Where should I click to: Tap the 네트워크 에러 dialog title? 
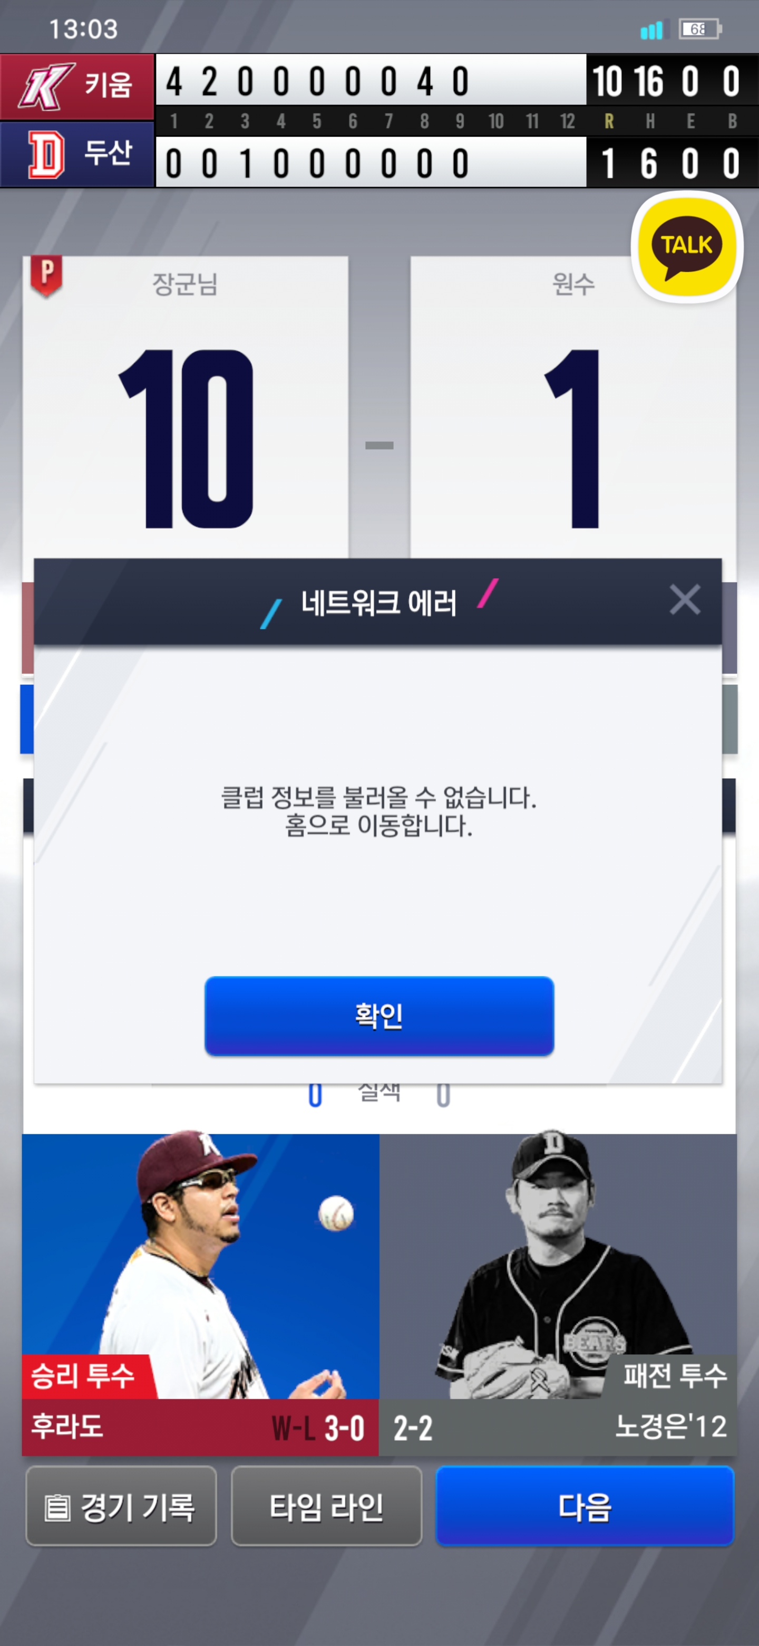pos(378,602)
